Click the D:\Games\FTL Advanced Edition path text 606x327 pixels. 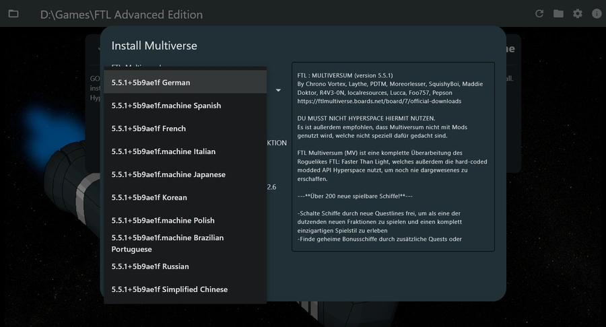pos(121,15)
